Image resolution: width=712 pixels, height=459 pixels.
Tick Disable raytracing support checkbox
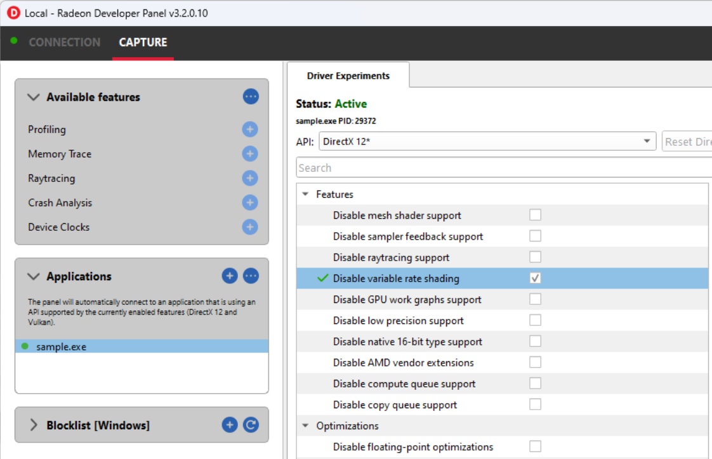click(535, 257)
